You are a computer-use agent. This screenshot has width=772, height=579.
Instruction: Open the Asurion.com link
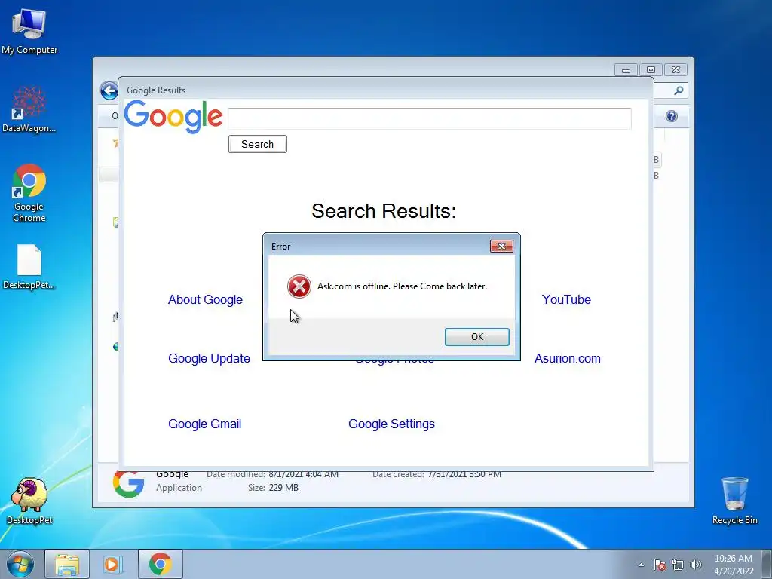pyautogui.click(x=567, y=358)
